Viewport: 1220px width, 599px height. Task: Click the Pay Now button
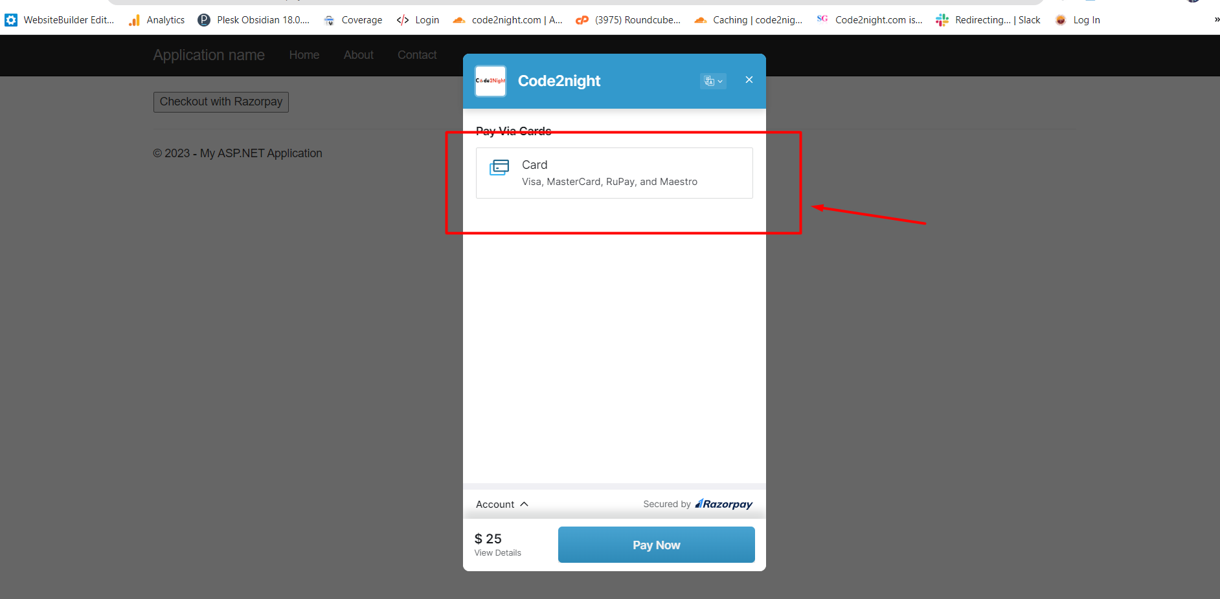(656, 545)
